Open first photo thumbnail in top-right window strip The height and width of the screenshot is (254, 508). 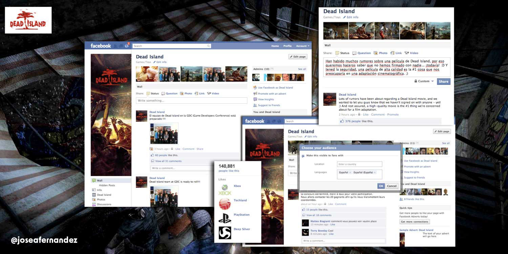pos(336,31)
